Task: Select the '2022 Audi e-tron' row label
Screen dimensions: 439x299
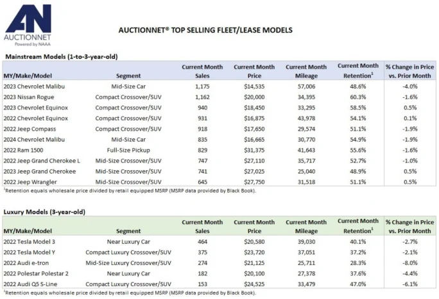Action: coord(26,263)
